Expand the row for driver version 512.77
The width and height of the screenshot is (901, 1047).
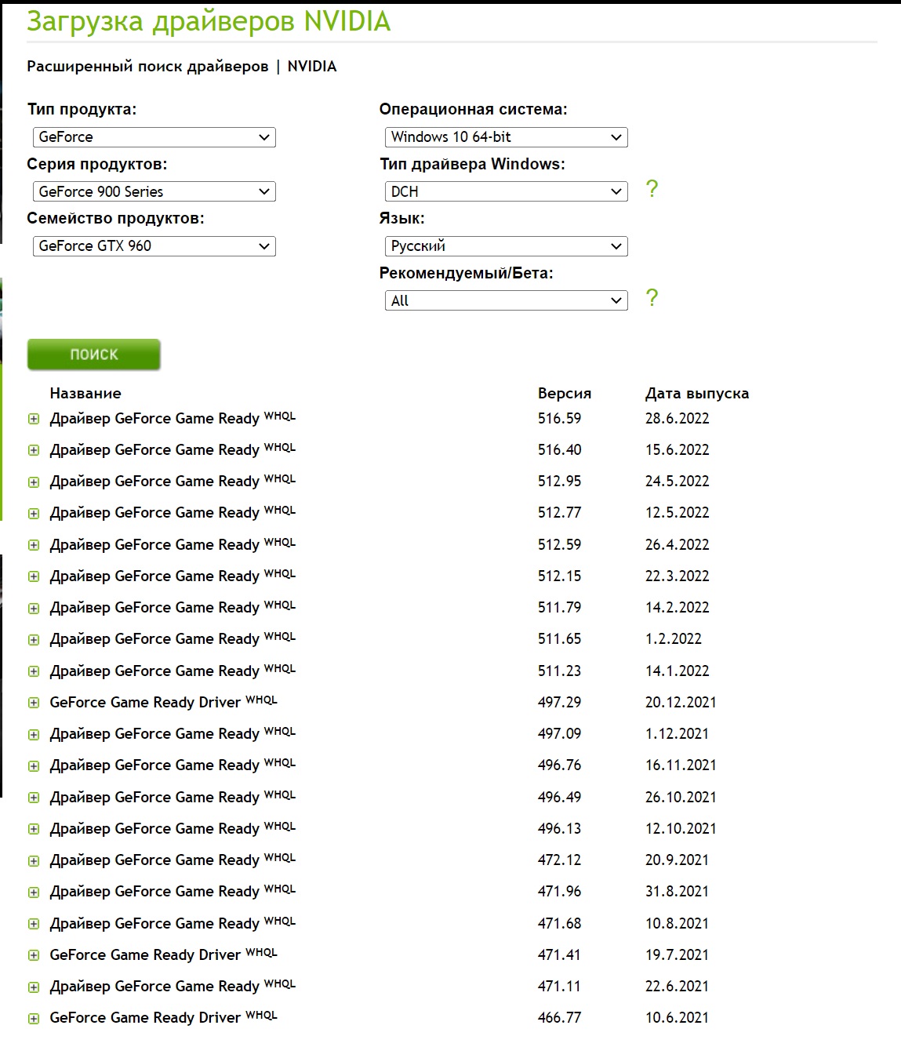coord(34,514)
